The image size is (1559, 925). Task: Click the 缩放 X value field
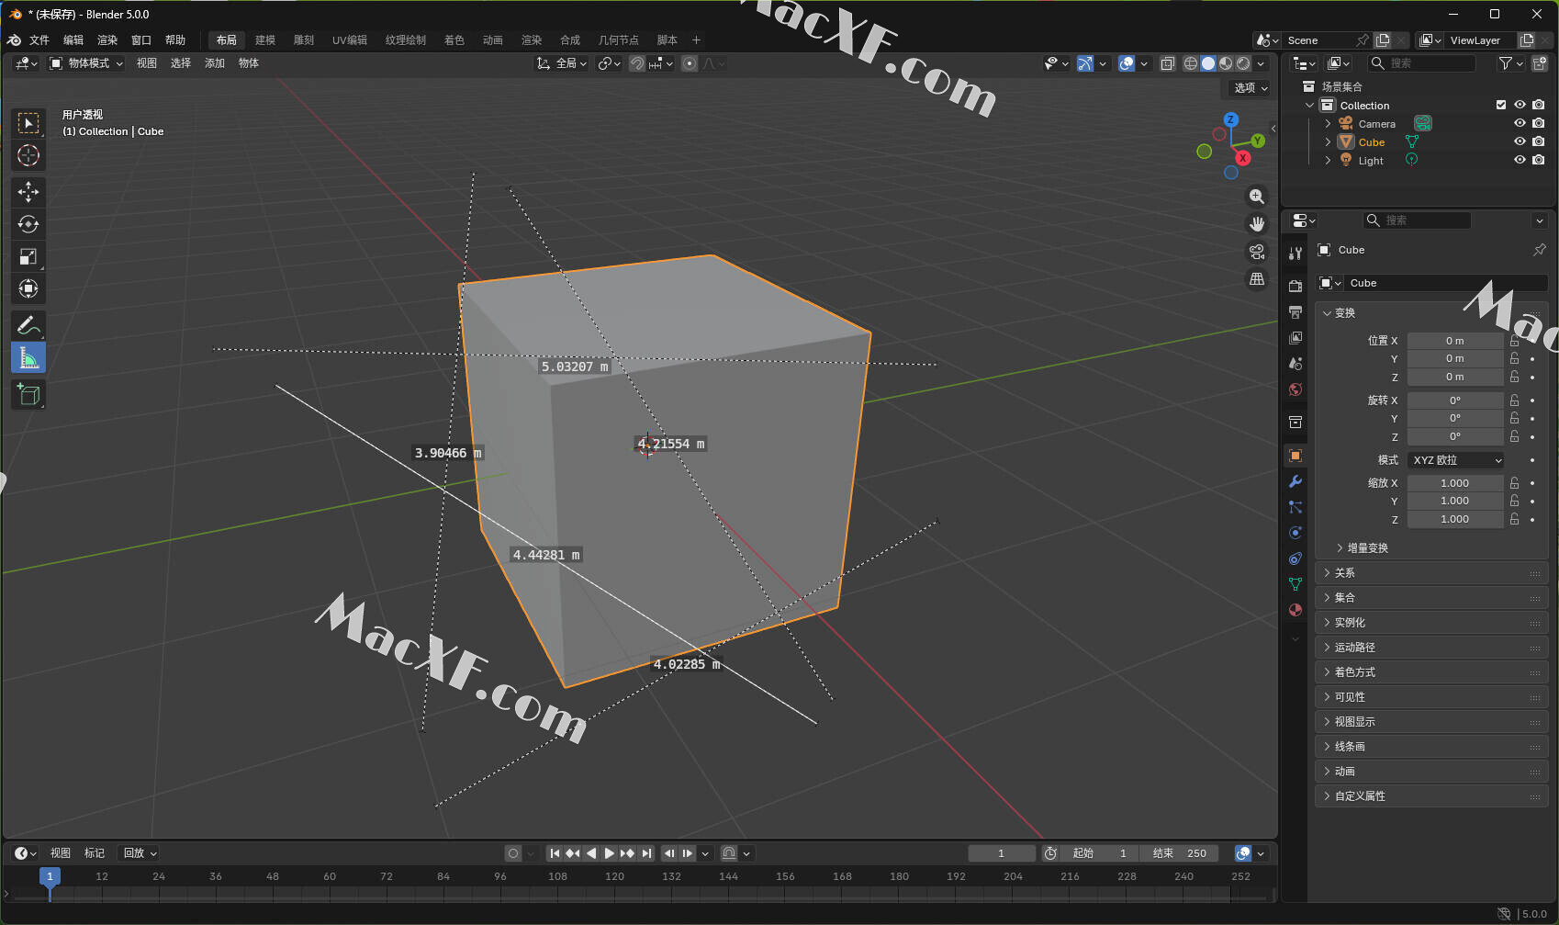pyautogui.click(x=1454, y=483)
